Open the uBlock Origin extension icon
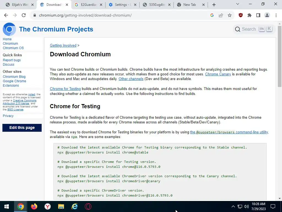The image size is (282, 212). [241, 15]
